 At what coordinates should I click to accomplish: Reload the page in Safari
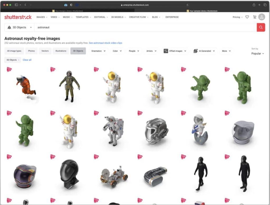pyautogui.click(x=187, y=5)
